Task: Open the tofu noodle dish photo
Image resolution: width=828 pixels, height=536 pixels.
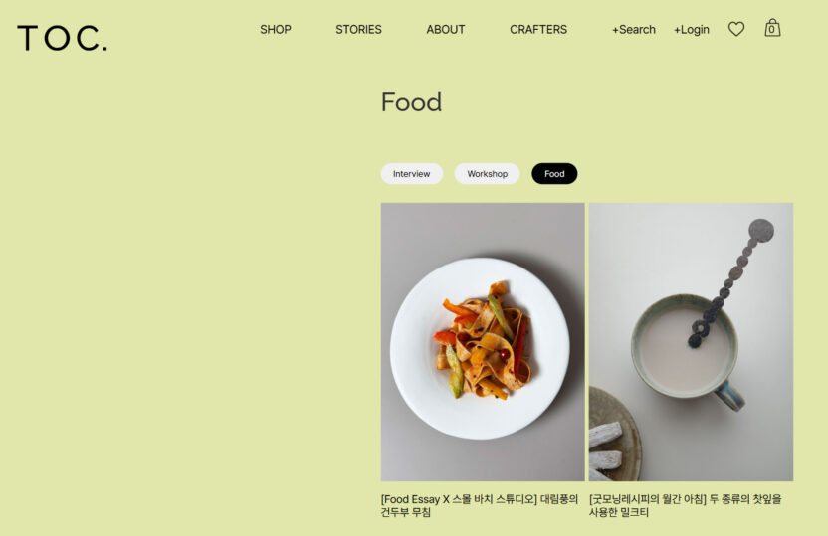Action: (x=483, y=342)
